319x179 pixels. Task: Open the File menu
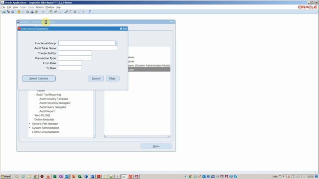pyautogui.click(x=3, y=7)
